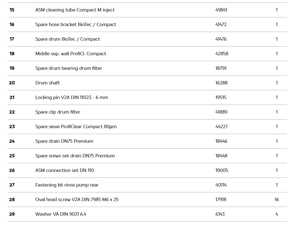Click 'Spare hose bracket BioTec / Compact' row text
Screen dimensions: 296x225
75,25
